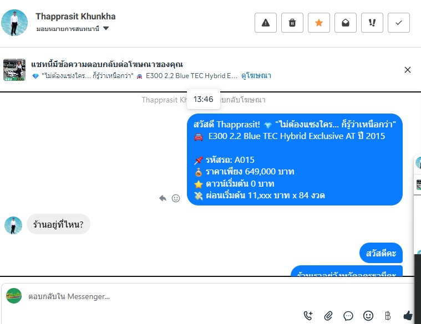Viewport: 421px width, 324px height.
Task: Mark conversation unread with envelope icon
Action: click(x=345, y=23)
